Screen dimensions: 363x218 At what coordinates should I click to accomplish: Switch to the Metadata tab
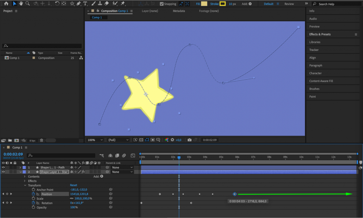click(x=179, y=11)
